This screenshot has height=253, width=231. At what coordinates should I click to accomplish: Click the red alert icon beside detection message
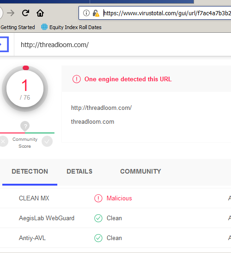[x=77, y=79]
